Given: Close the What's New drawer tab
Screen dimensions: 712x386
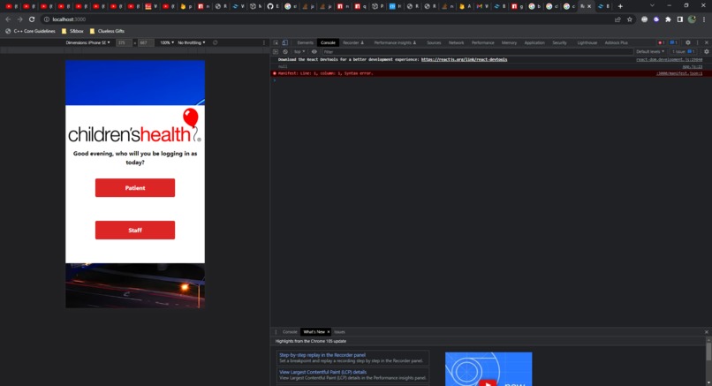Looking at the screenshot, I should tap(329, 332).
